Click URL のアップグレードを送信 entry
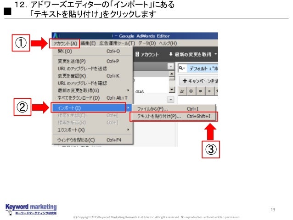Viewport: 293px width, 220px height. [92, 68]
